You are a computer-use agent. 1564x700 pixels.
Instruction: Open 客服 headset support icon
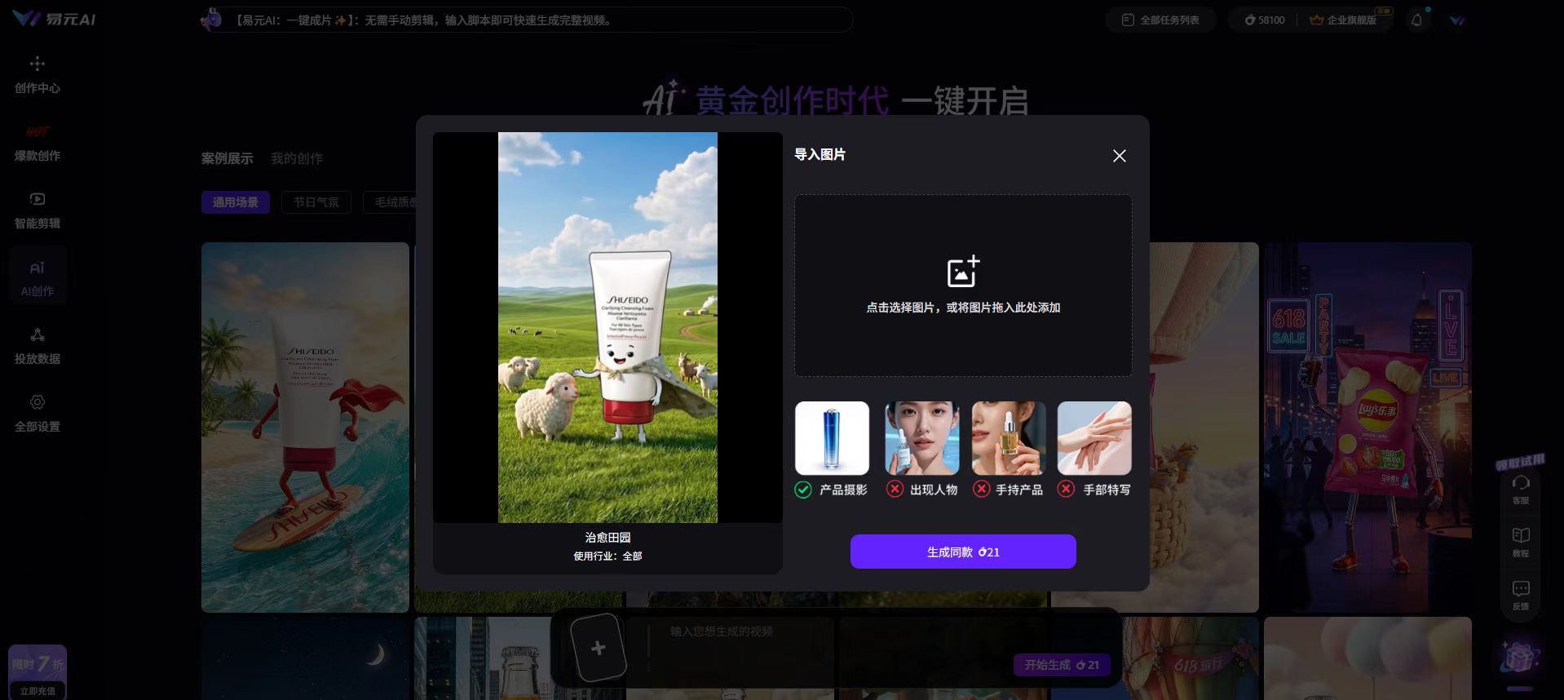coord(1521,490)
